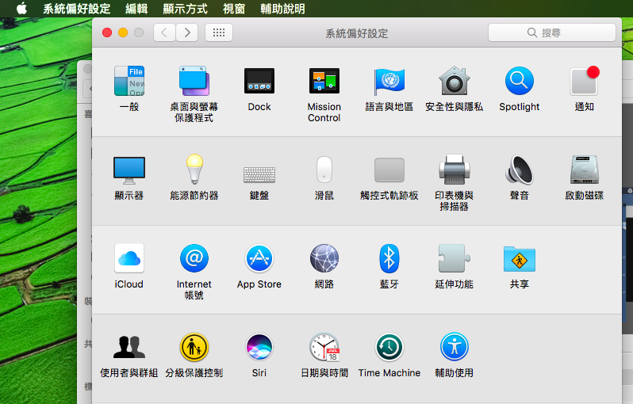The image size is (633, 404).
Task: Open the 輔助說明 menu
Action: (x=283, y=9)
